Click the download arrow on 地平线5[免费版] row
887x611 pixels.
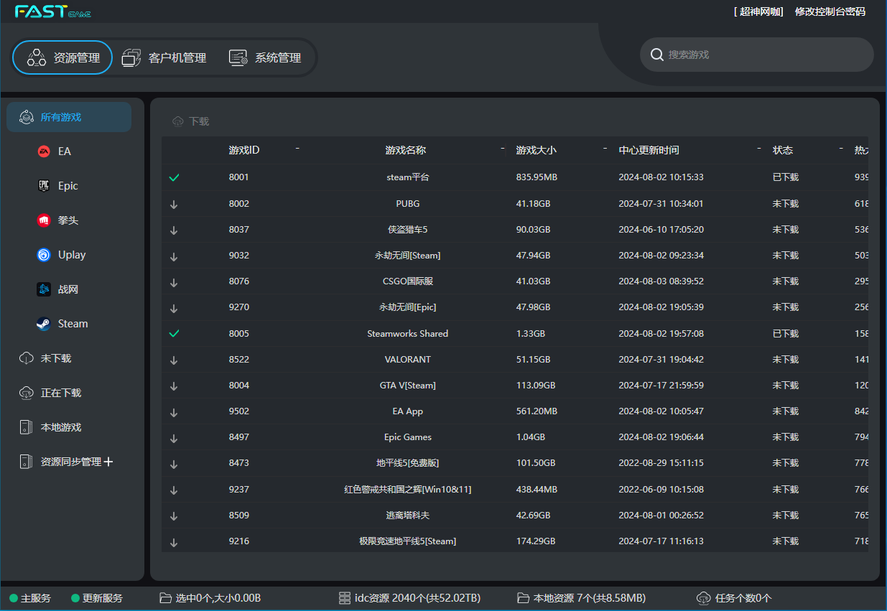[174, 463]
